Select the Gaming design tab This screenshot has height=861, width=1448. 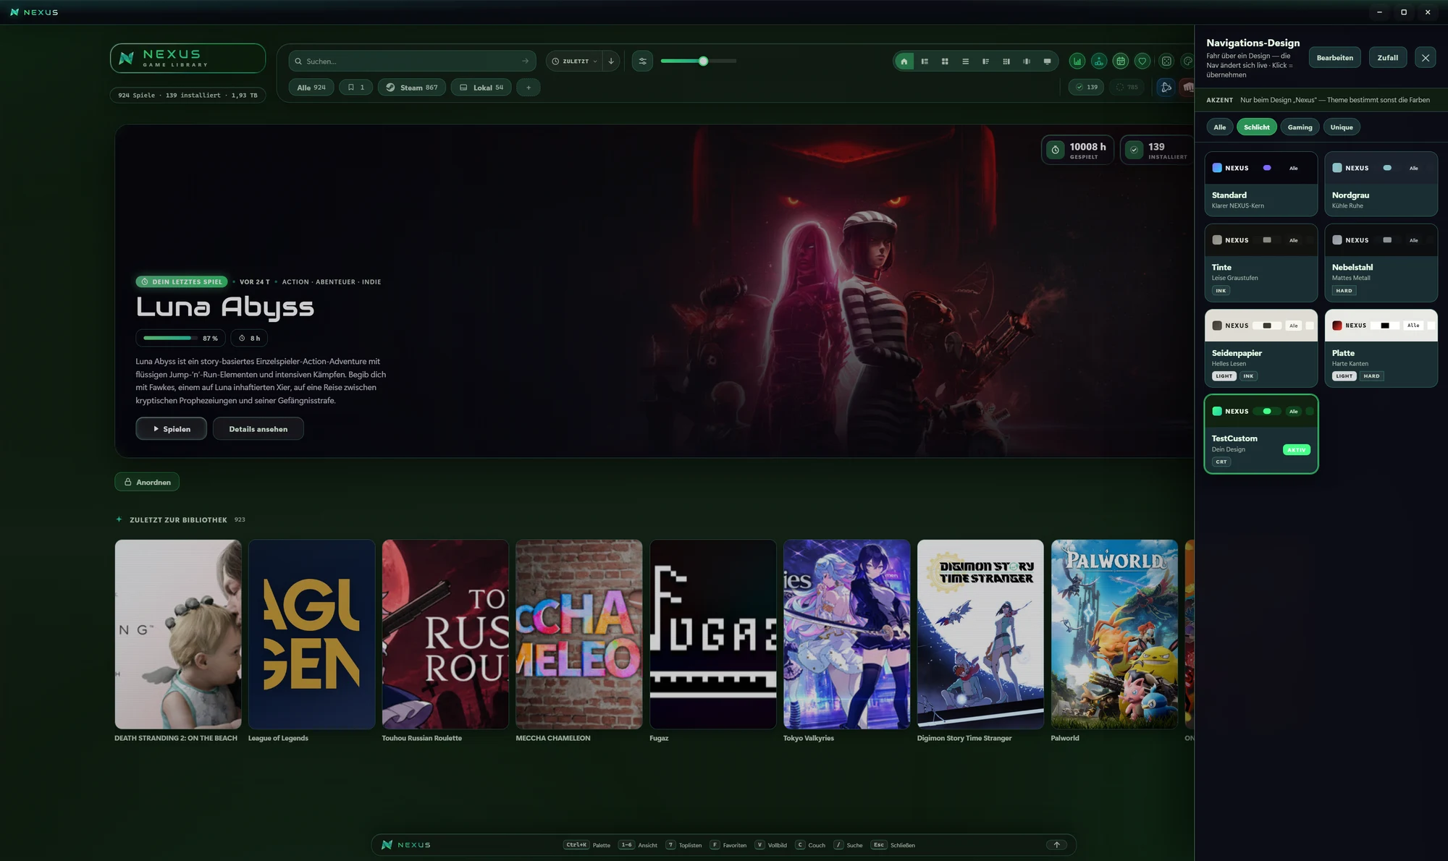[1300, 127]
